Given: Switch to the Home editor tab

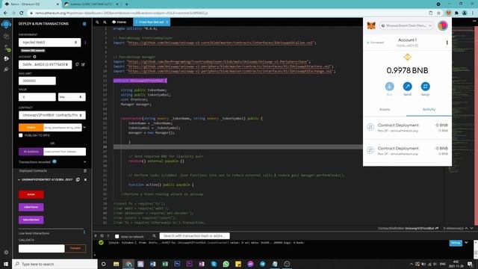Looking at the screenshot, I should click(x=119, y=22).
